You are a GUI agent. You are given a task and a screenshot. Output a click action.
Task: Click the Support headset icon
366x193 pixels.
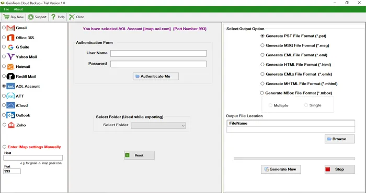[x=30, y=17]
